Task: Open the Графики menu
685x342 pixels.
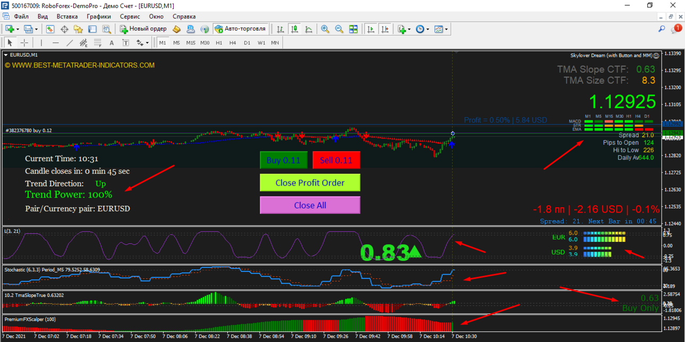Action: point(99,16)
